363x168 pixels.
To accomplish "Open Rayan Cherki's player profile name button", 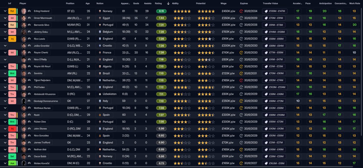I will point(42,52).
